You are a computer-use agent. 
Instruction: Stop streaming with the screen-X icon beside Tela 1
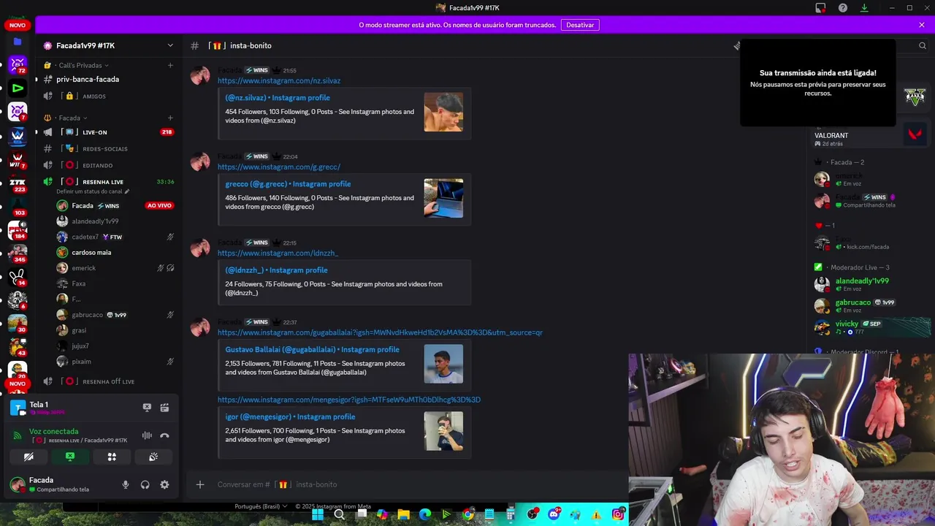click(147, 408)
